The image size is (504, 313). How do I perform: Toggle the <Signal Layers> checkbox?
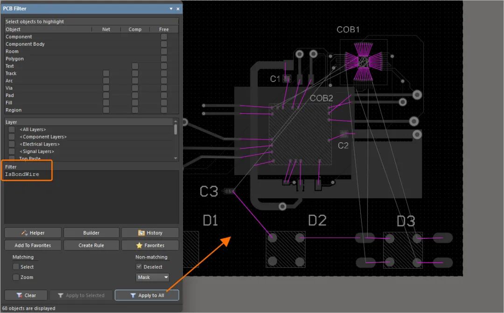pos(12,151)
